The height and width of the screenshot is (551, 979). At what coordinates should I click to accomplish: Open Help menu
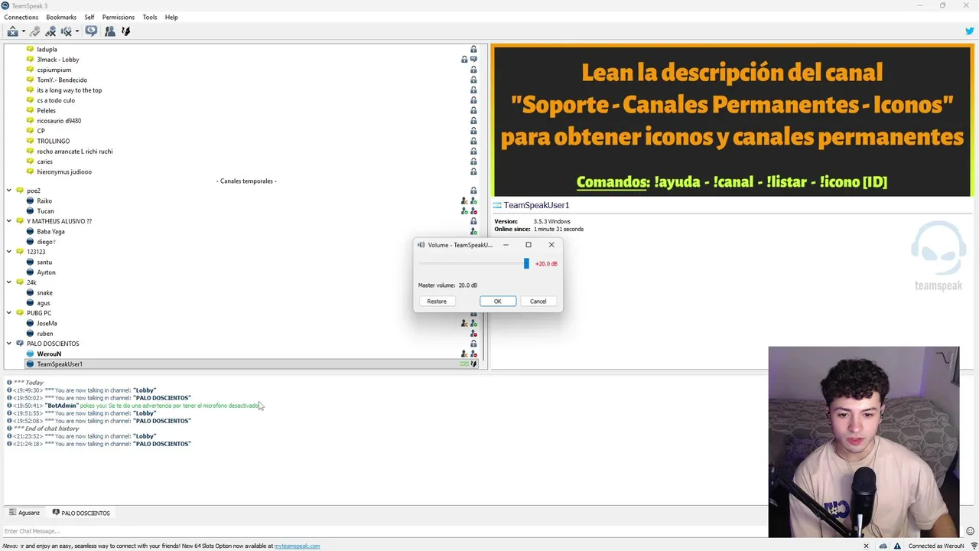[x=171, y=17]
